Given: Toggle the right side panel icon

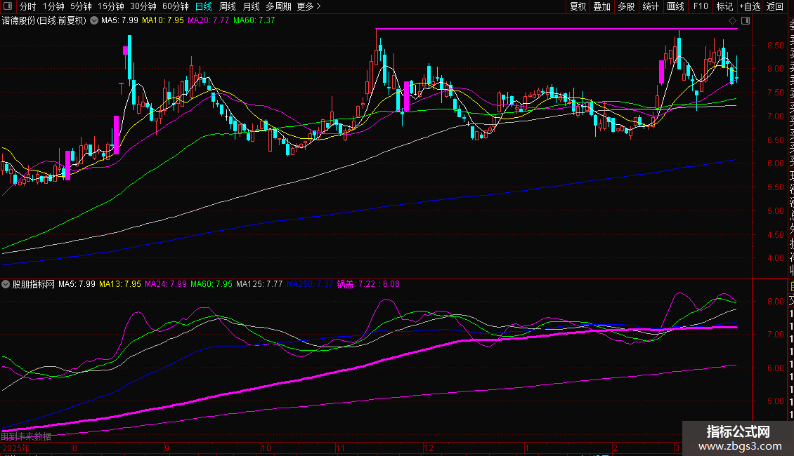Looking at the screenshot, I should (745, 20).
